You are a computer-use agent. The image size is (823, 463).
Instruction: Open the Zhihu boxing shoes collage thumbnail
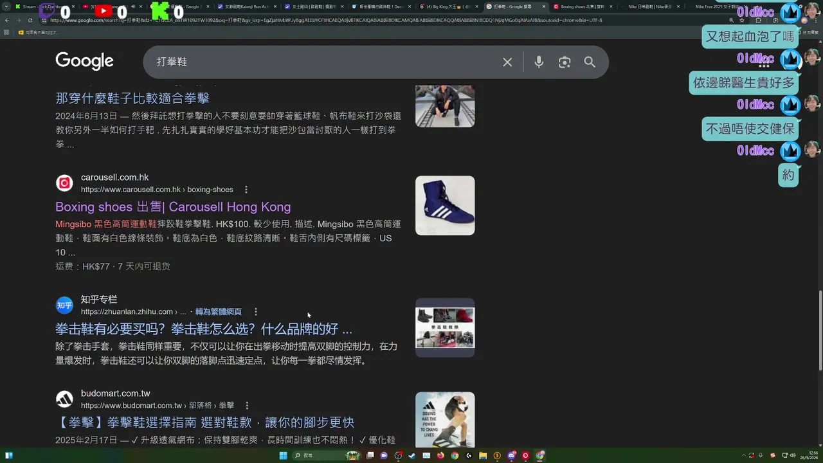tap(445, 328)
